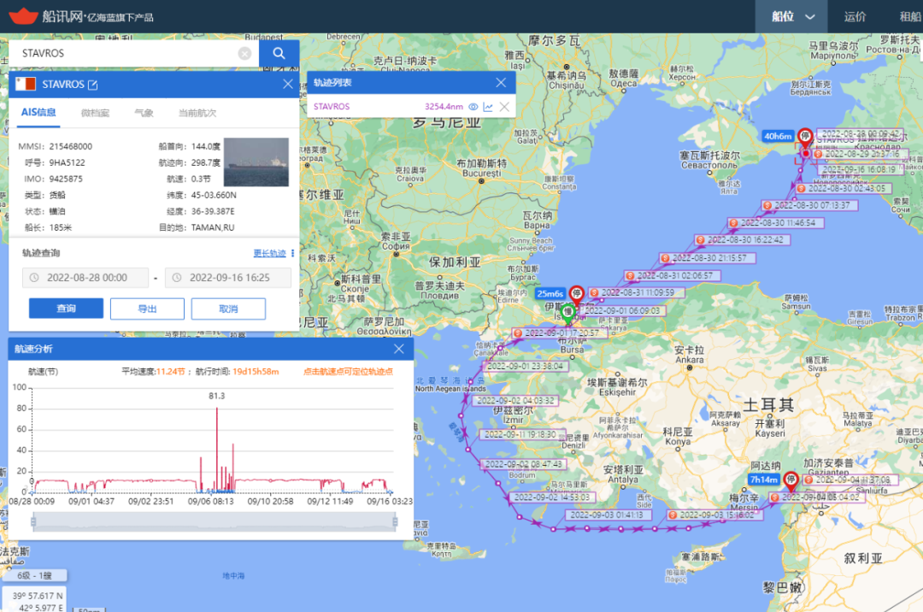The width and height of the screenshot is (923, 612).
Task: Switch to the 当前航次 tab
Action: click(x=197, y=113)
